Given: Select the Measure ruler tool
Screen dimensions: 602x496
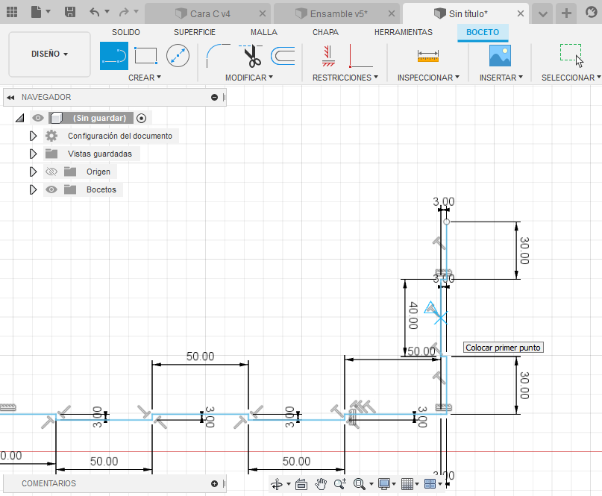Looking at the screenshot, I should click(428, 56).
